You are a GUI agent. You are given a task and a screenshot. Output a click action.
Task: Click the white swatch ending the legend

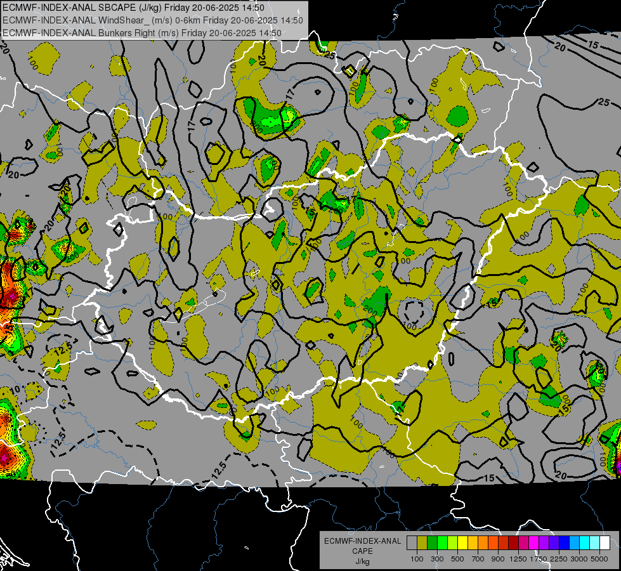click(x=605, y=543)
